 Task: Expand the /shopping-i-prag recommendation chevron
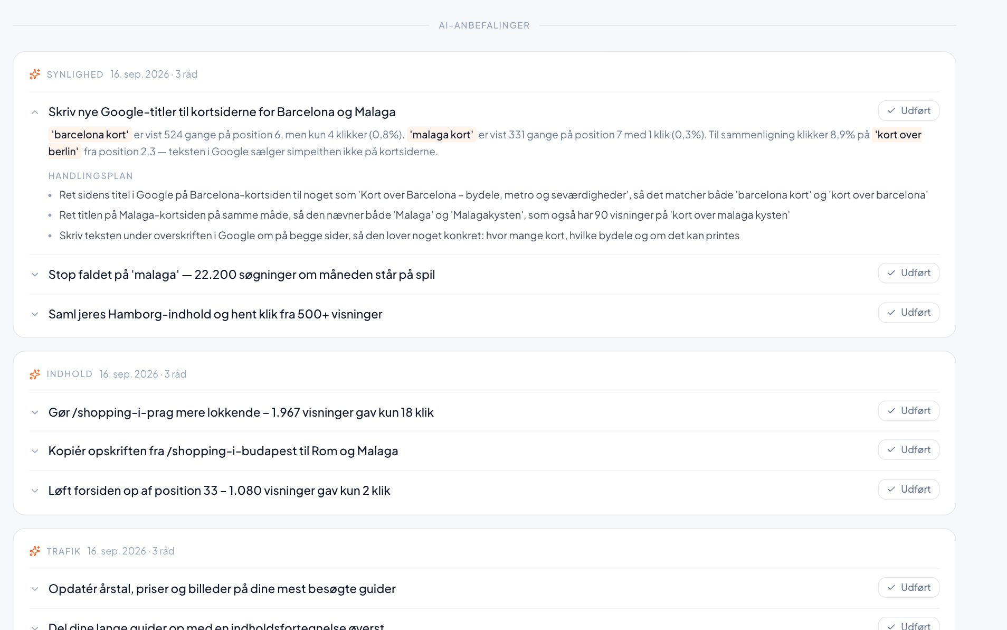point(35,412)
